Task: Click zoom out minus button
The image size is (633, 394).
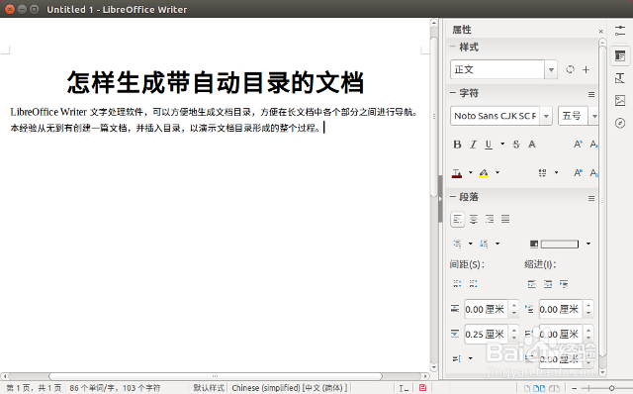Action: click(574, 388)
